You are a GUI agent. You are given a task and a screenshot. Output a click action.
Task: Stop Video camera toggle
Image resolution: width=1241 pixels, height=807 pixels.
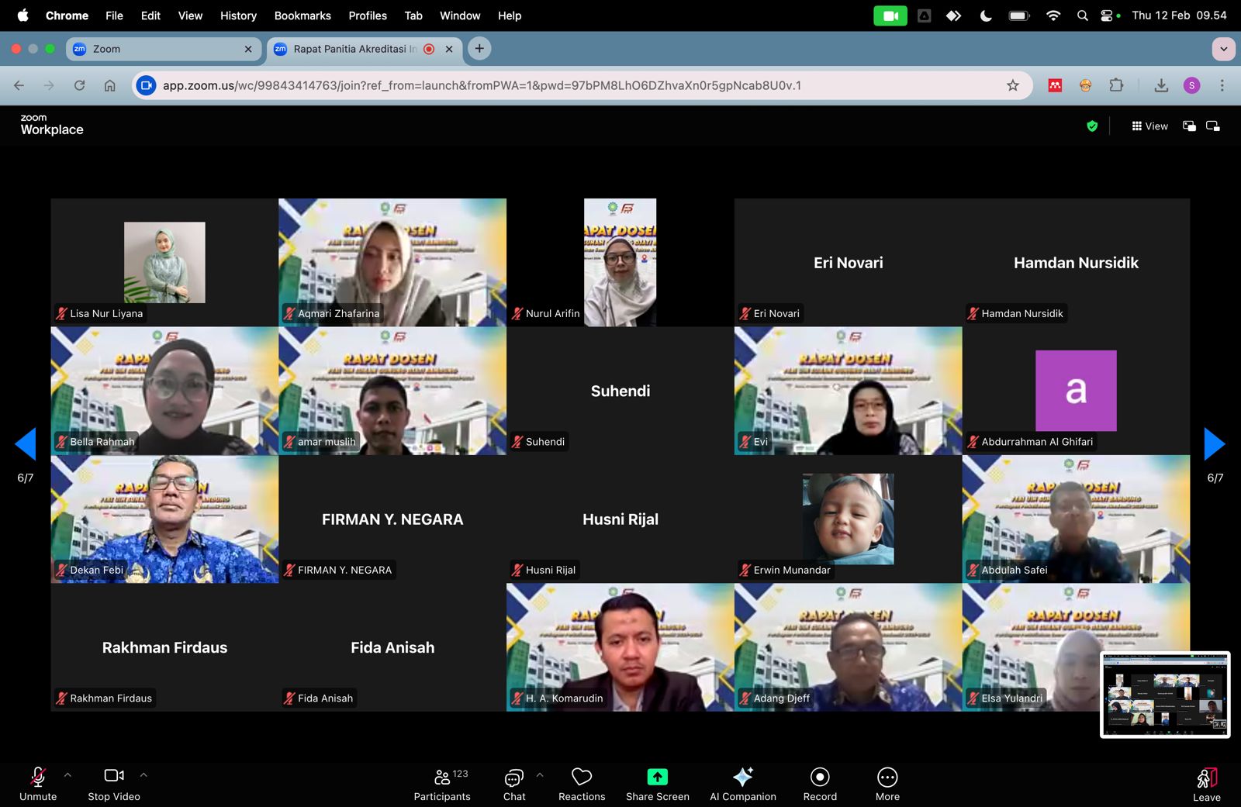(x=114, y=784)
